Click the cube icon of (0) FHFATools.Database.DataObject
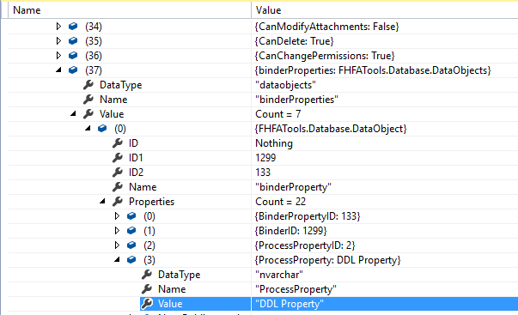The image size is (518, 315). coord(102,128)
